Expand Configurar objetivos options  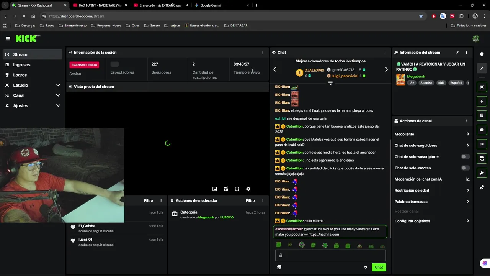pos(432,221)
